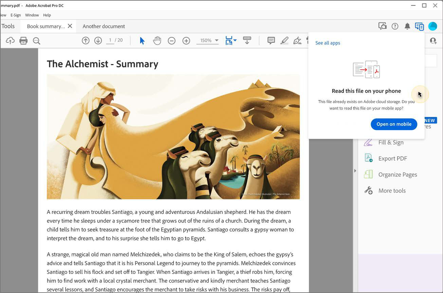Screen dimensions: 443x293
Task: Click the page number input field
Action: pos(110,40)
